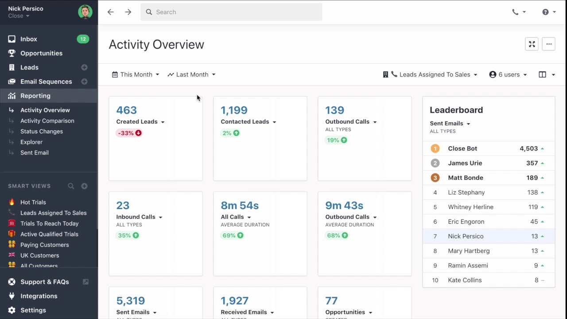Screen dimensions: 567x319
Task: Click the back navigation arrow
Action: [x=110, y=12]
